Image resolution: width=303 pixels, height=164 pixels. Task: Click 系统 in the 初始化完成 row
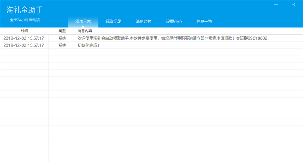[x=62, y=45]
